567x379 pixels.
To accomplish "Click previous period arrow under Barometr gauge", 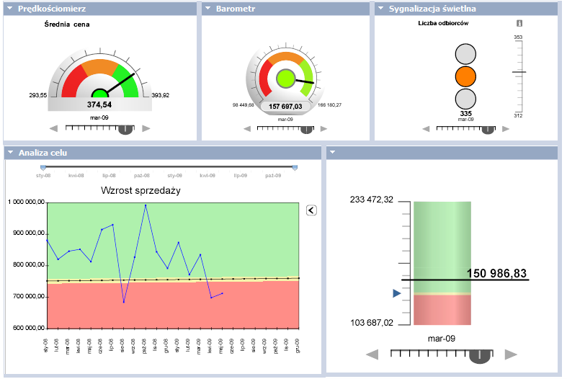I will [x=247, y=129].
